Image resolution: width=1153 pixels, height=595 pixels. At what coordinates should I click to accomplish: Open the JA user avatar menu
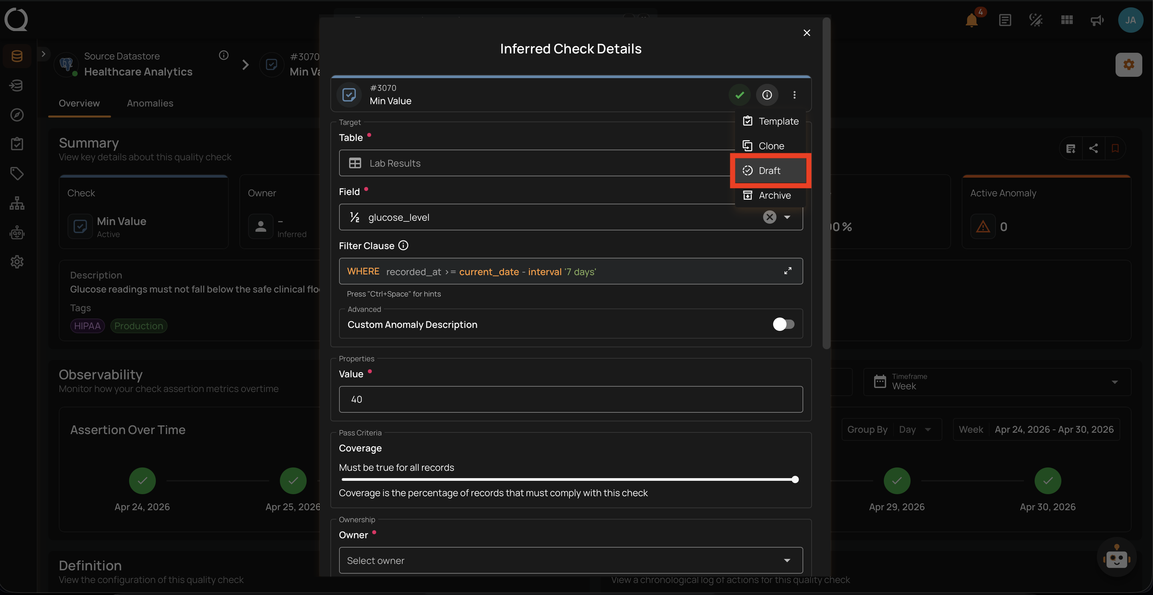coord(1130,20)
